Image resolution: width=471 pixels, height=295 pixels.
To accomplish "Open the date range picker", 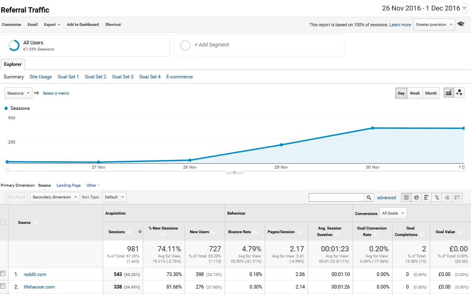I will pos(424,8).
